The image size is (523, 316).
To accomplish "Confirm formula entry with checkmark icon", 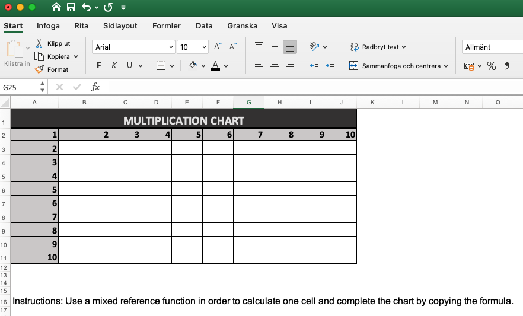I will pos(77,87).
